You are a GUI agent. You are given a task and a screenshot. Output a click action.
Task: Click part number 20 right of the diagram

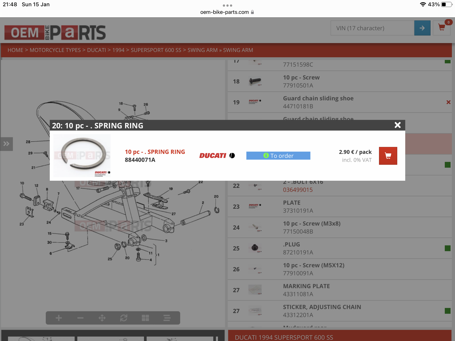point(216,196)
